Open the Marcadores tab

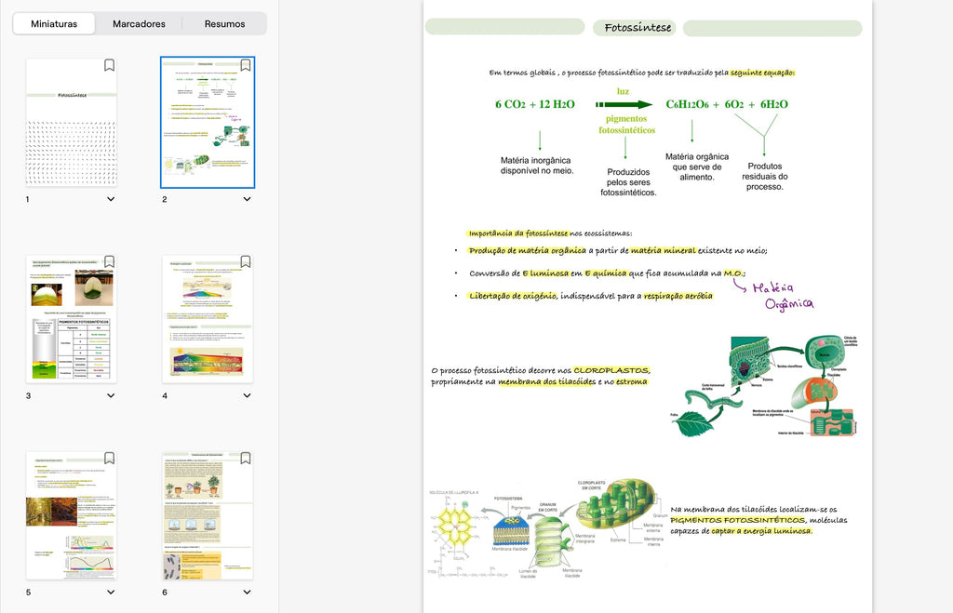pyautogui.click(x=139, y=23)
